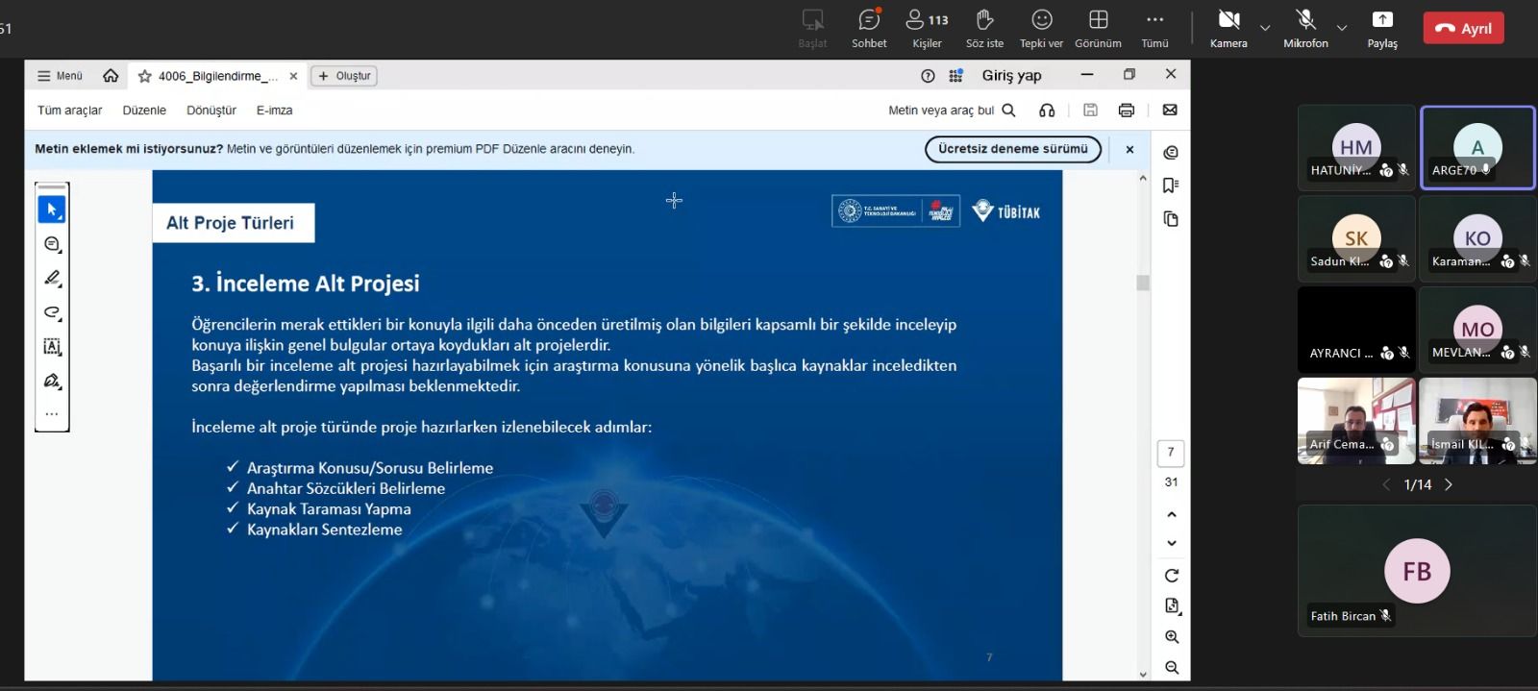1538x691 pixels.
Task: Zoom out on the PDF
Action: click(x=1171, y=667)
